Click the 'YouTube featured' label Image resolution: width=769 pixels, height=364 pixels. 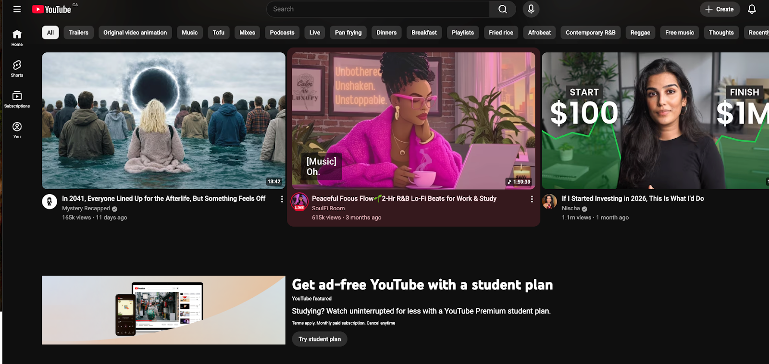(311, 299)
